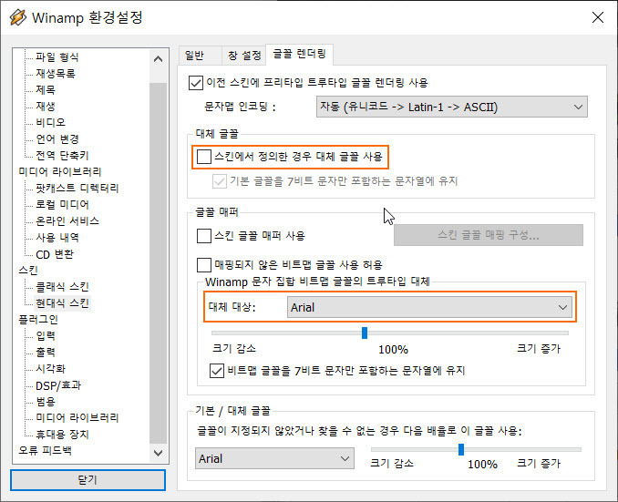Click the 닫기 button
Viewport: 618px width, 502px height.
(x=88, y=479)
